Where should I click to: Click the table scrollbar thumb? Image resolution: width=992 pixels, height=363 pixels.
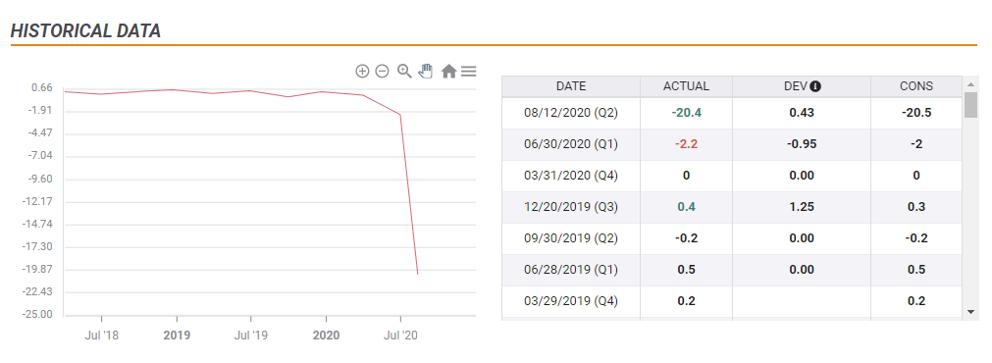[970, 105]
